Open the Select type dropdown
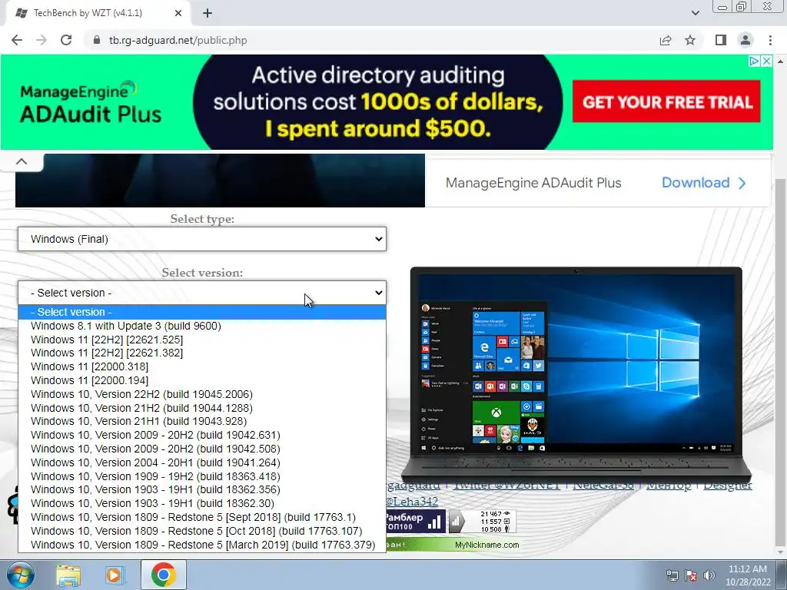Image resolution: width=787 pixels, height=590 pixels. [x=202, y=239]
